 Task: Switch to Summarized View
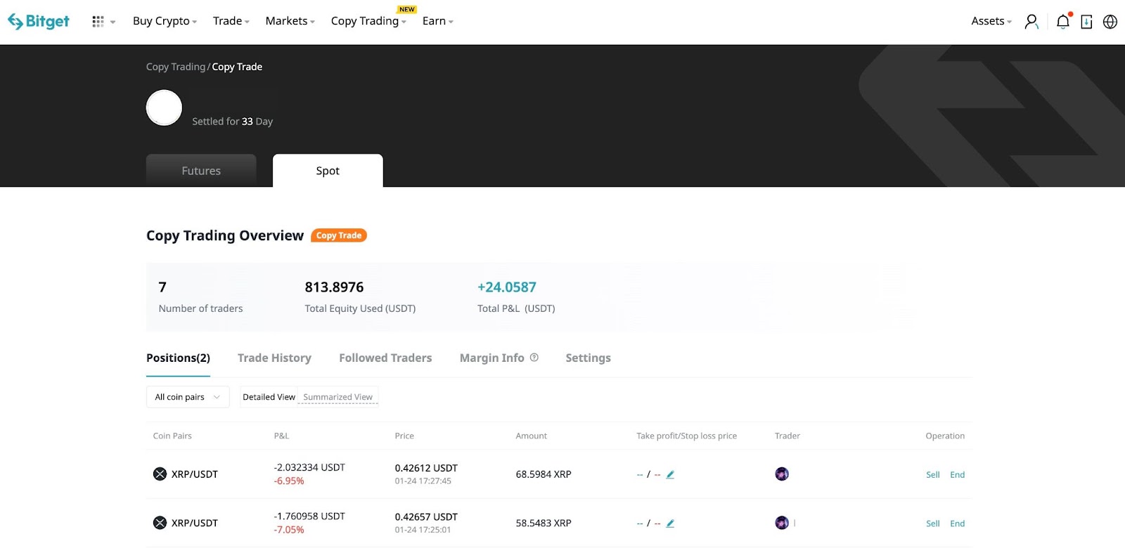point(337,397)
